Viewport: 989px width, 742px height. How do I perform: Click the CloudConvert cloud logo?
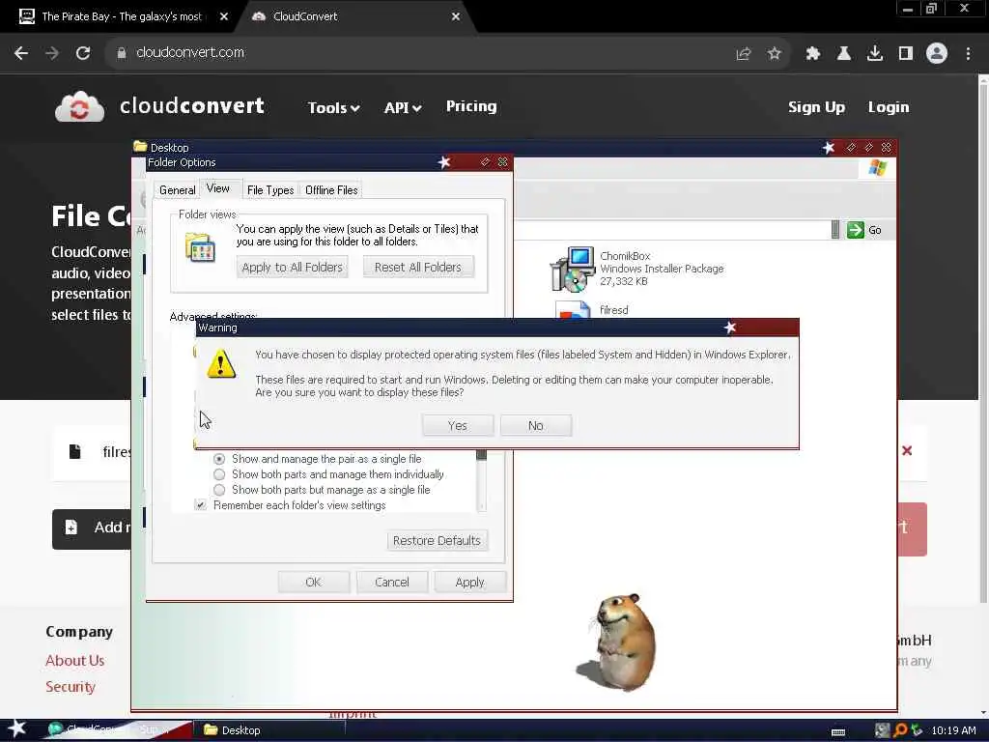[x=79, y=106]
